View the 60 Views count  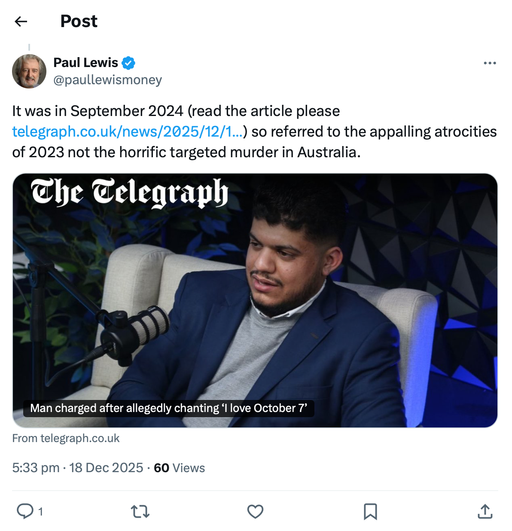click(x=179, y=467)
